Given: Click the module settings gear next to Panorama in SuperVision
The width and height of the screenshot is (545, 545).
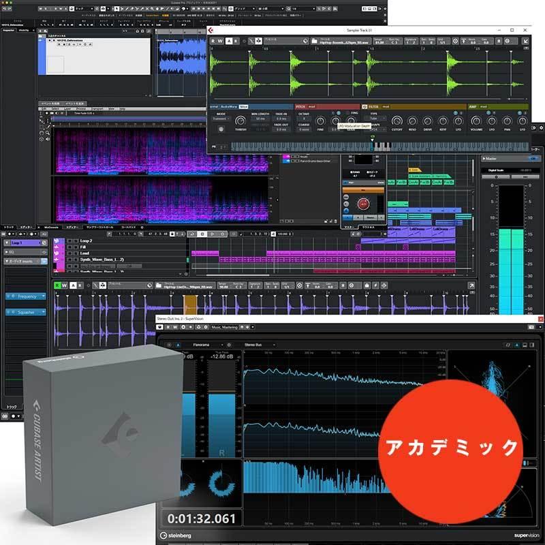Looking at the screenshot, I should tap(229, 345).
